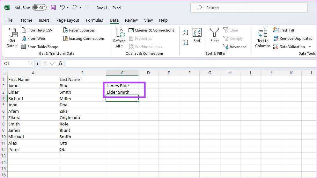This screenshot has width=317, height=178.
Task: Click the Enter checkmark in formula bar
Action: pos(53,64)
